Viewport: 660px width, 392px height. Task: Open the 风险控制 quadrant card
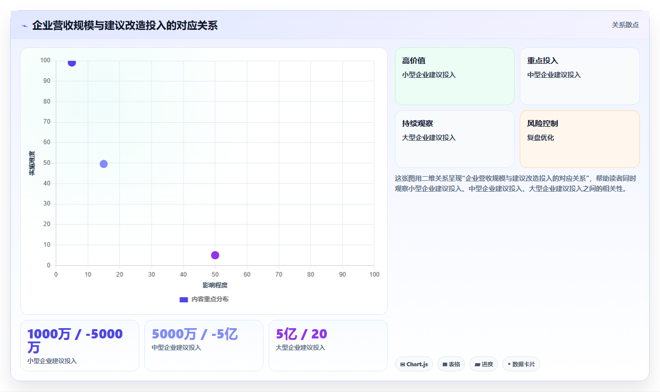point(580,139)
